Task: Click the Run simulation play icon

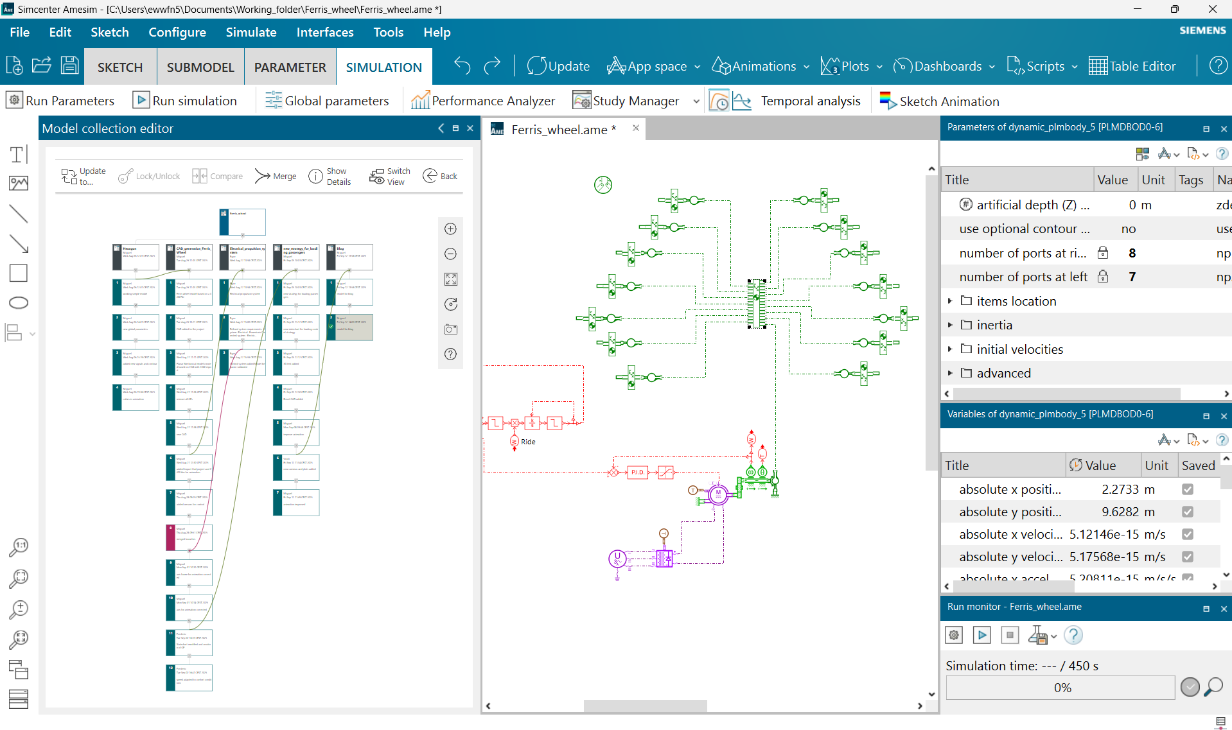Action: [141, 101]
